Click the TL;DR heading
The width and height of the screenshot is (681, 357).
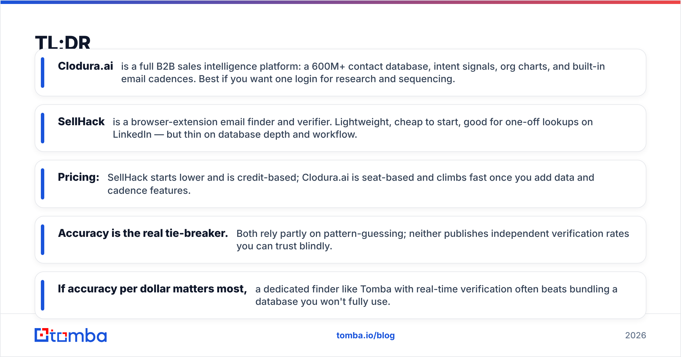[x=63, y=42]
